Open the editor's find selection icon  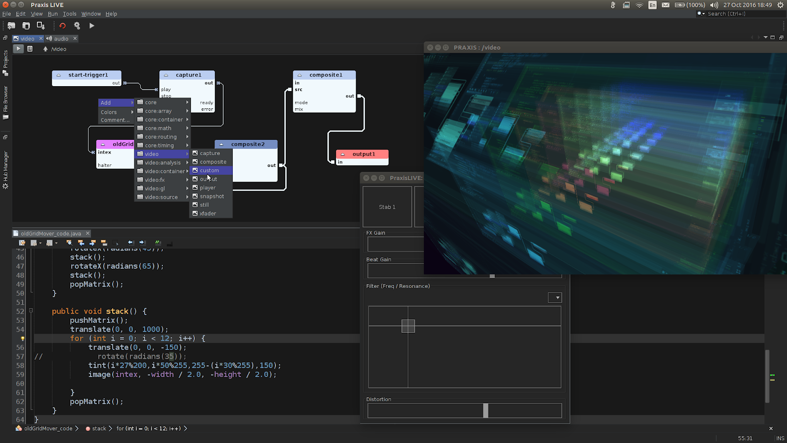click(69, 243)
